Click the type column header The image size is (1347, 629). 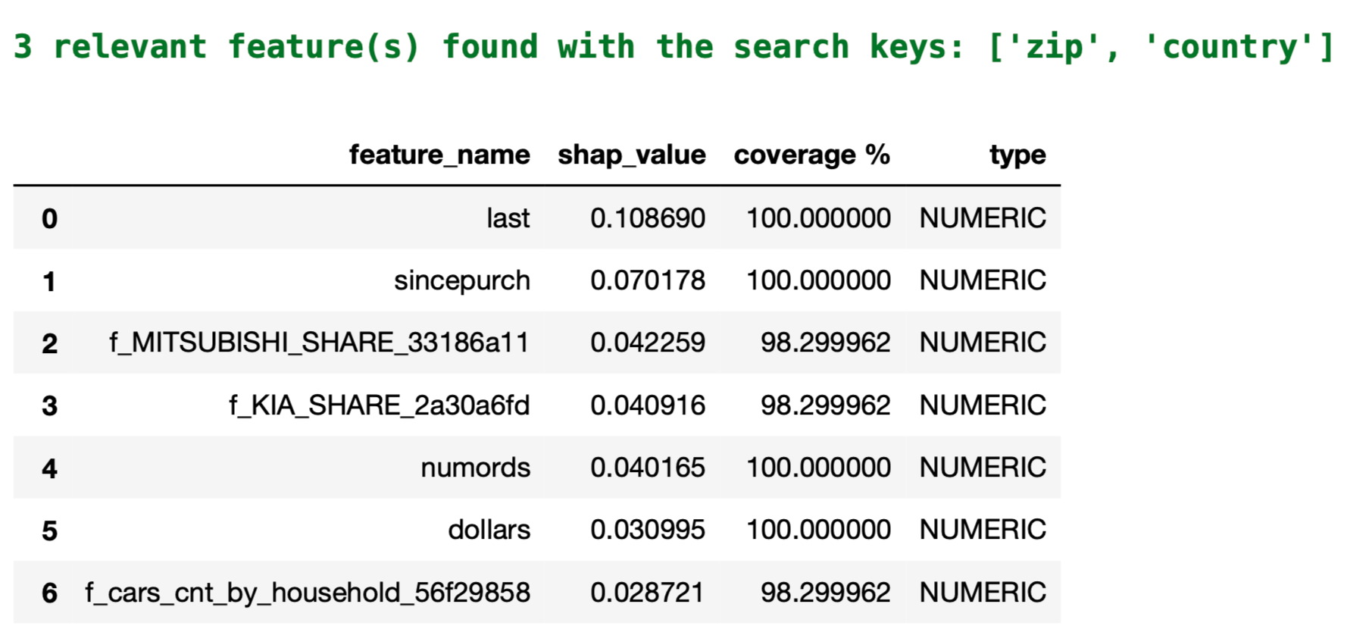1017,155
